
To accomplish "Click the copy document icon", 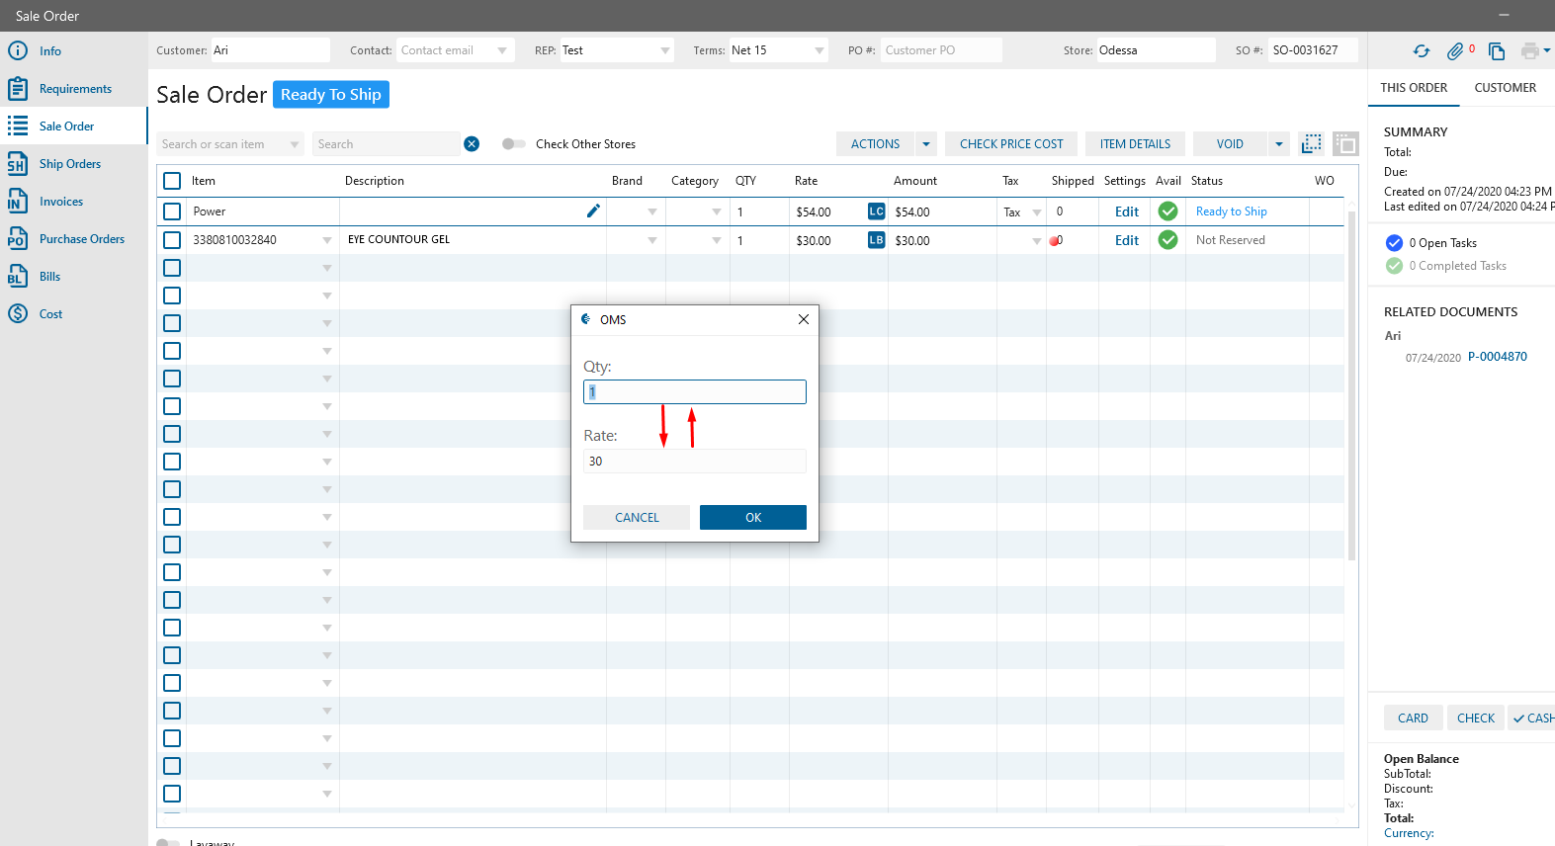I will point(1497,51).
